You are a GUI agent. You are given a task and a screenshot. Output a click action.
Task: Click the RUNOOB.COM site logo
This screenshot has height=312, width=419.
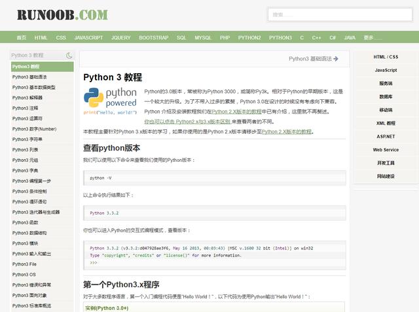(63, 15)
